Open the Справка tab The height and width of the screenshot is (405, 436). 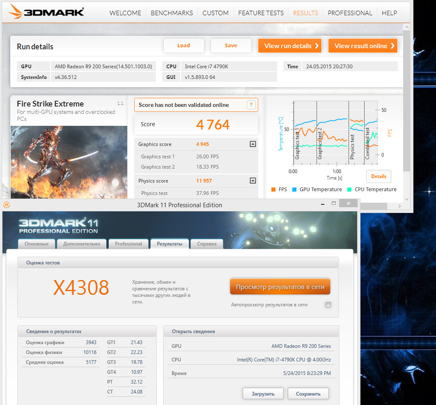point(207,244)
